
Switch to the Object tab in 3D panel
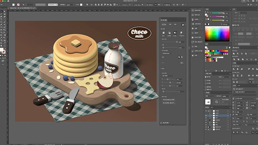164,24
